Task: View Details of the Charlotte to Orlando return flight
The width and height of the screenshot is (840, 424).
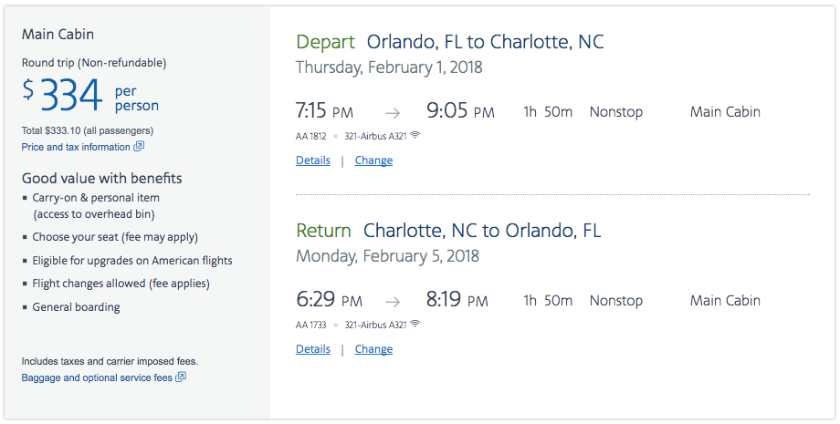Action: tap(312, 349)
